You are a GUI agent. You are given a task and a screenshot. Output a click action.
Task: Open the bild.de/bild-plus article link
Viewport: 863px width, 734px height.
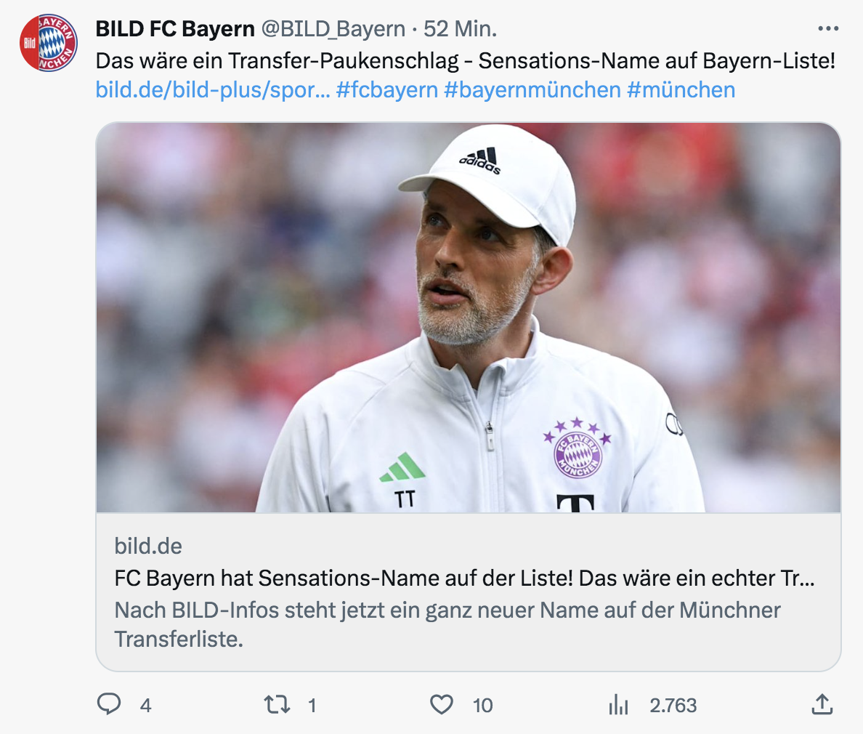point(213,90)
